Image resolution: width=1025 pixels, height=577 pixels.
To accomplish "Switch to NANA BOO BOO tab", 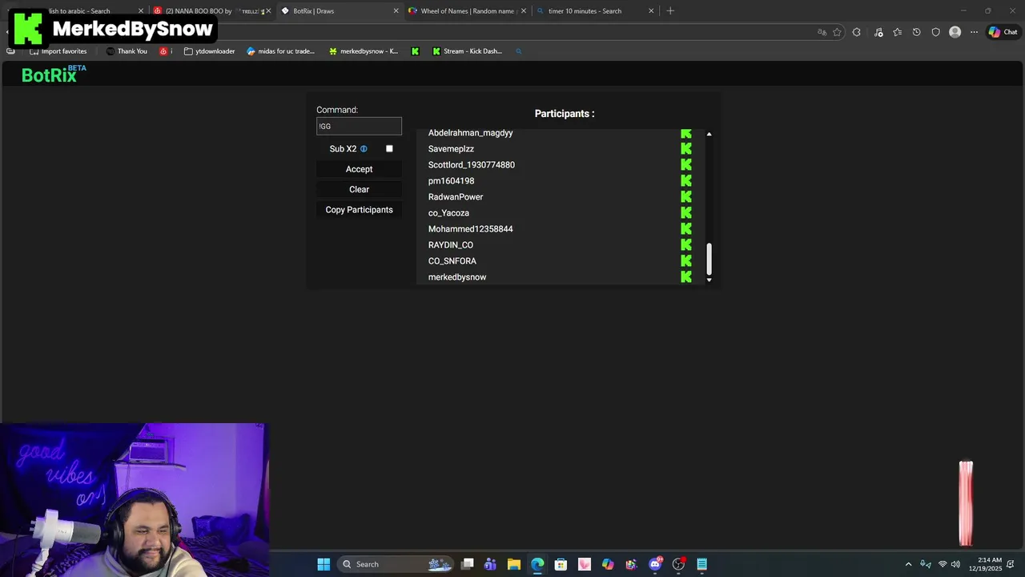I will (212, 11).
